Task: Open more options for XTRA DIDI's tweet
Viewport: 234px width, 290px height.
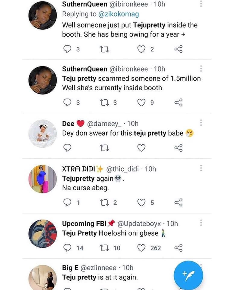Action: (201, 168)
